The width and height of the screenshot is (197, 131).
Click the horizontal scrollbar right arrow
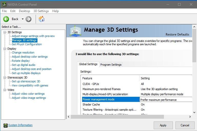coord(190,117)
